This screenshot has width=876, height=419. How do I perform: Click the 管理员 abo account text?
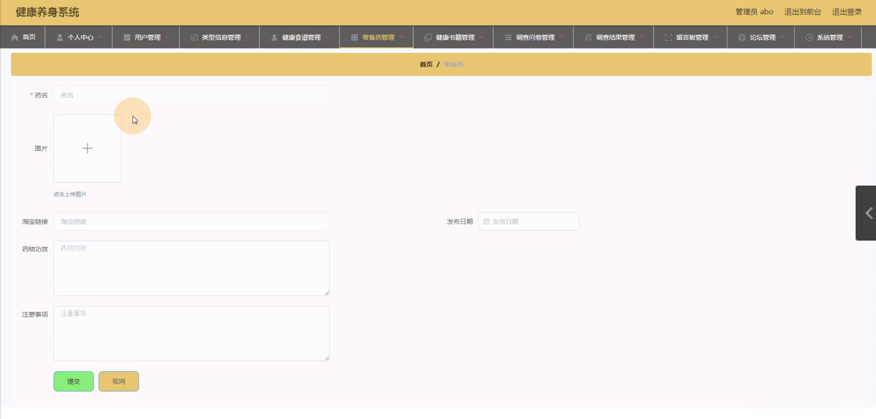point(754,12)
